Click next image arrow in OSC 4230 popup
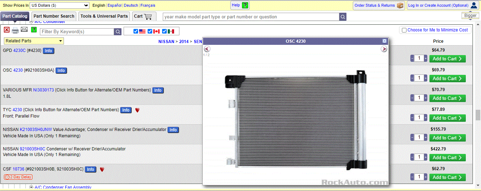The width and height of the screenshot is (481, 191). (384, 49)
